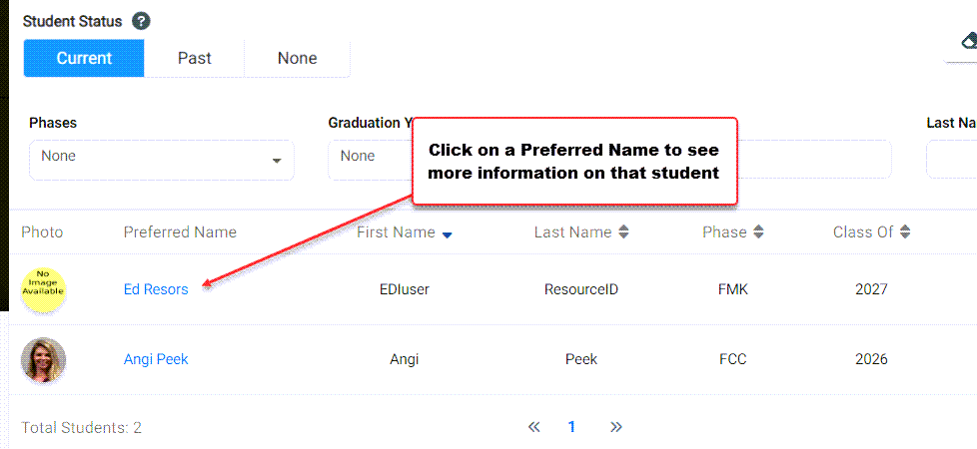Image resolution: width=977 pixels, height=449 pixels.
Task: Sort by Last Name arrows icon
Action: pos(623,232)
